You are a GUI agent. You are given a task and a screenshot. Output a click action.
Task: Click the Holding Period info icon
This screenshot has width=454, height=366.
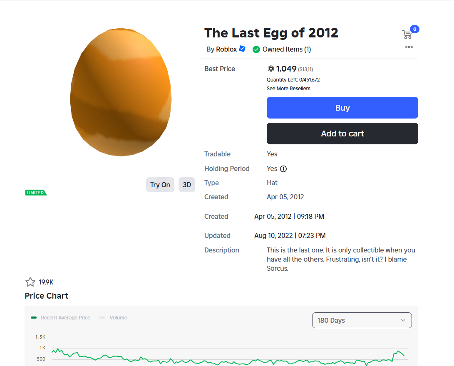[x=283, y=169]
